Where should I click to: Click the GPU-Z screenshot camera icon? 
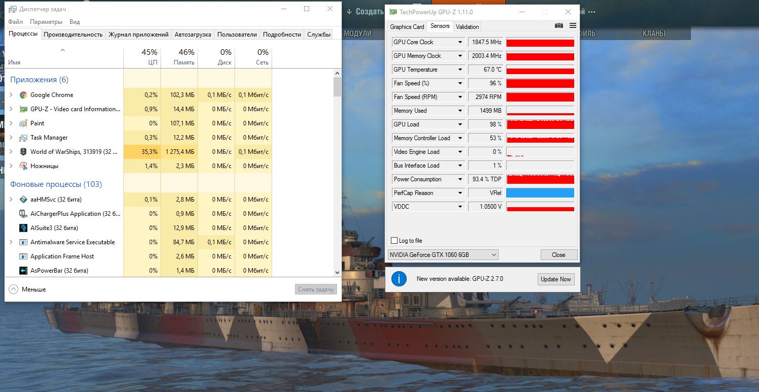[559, 25]
